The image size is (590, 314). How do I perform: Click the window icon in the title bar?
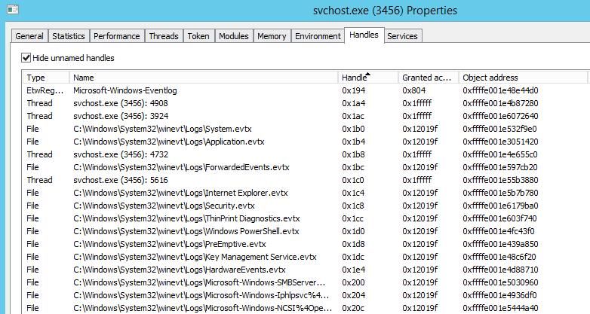(12, 9)
